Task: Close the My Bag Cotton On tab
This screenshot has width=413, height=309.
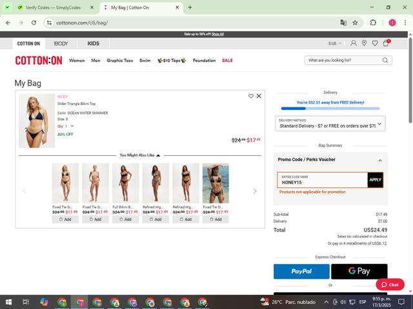Action: click(x=177, y=7)
